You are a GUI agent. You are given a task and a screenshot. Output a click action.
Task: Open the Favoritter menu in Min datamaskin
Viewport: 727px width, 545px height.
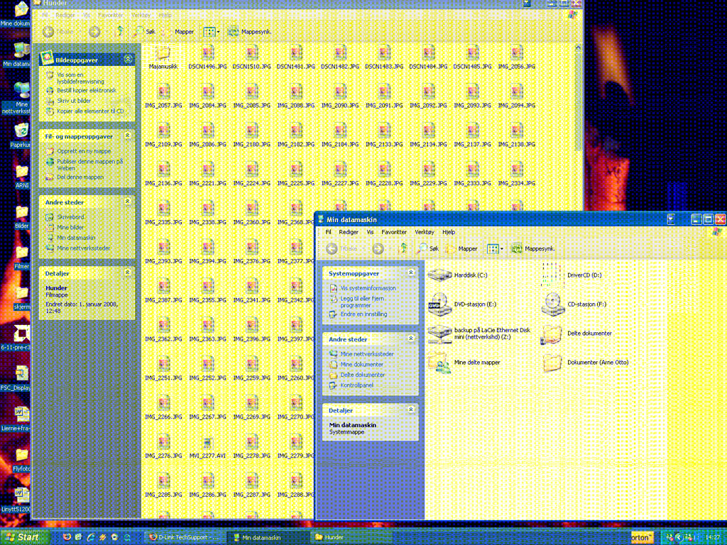(x=394, y=232)
